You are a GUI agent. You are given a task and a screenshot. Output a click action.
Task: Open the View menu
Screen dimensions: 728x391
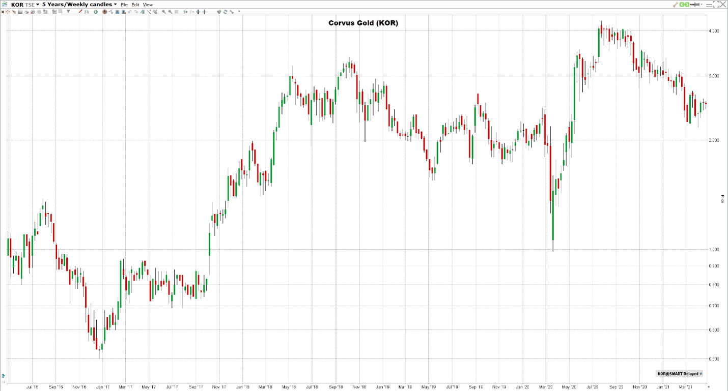(148, 5)
